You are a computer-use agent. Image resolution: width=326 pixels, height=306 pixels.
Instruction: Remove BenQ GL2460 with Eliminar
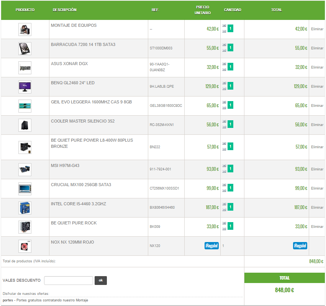[x=317, y=87]
